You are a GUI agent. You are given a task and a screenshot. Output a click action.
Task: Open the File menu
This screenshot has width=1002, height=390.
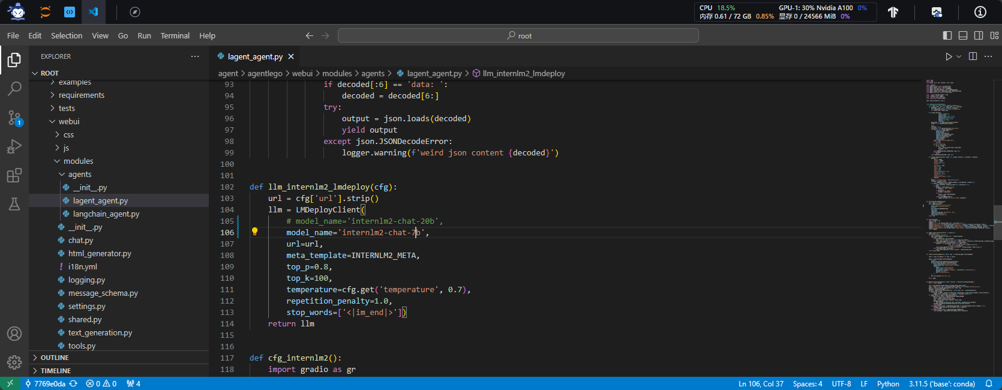pos(13,36)
